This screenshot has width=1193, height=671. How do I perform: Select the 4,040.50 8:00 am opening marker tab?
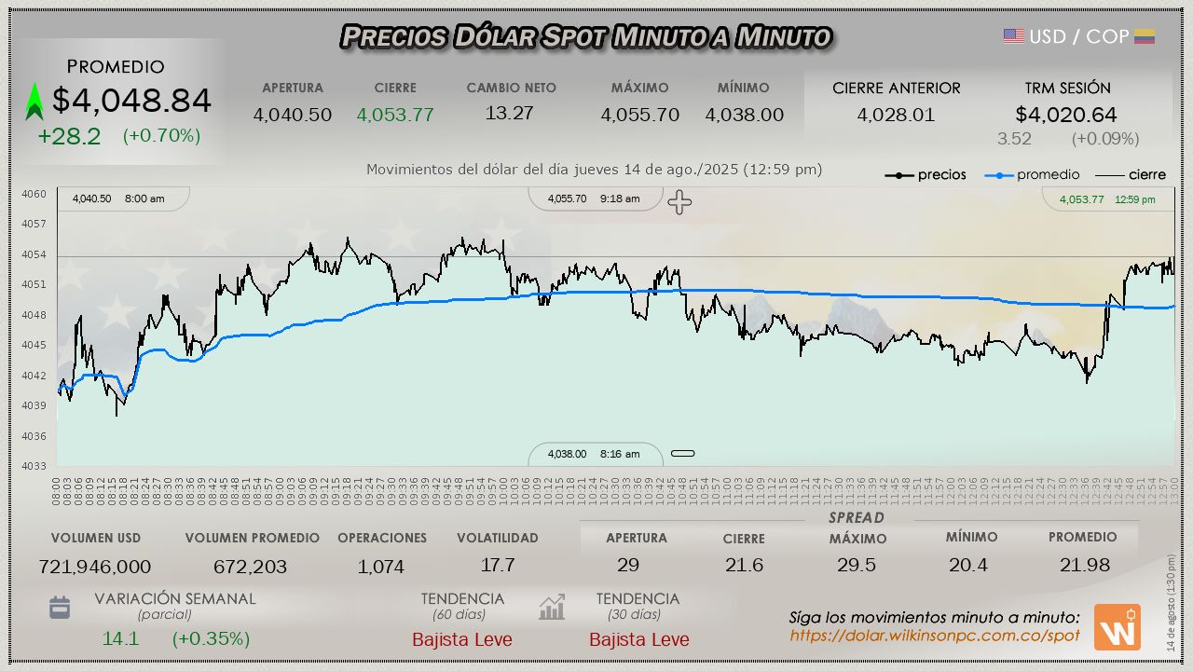119,199
